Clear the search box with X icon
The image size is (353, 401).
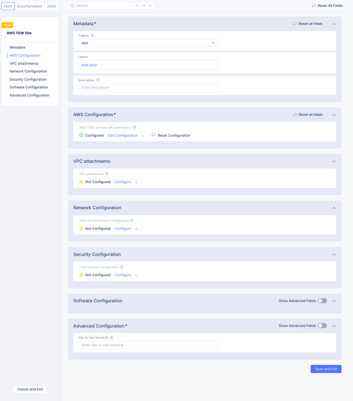point(151,6)
